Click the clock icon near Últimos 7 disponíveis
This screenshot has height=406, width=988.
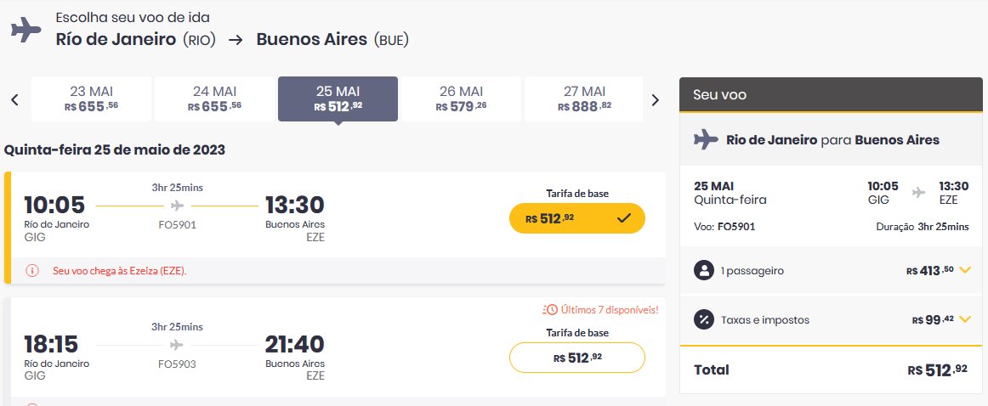pyautogui.click(x=550, y=310)
